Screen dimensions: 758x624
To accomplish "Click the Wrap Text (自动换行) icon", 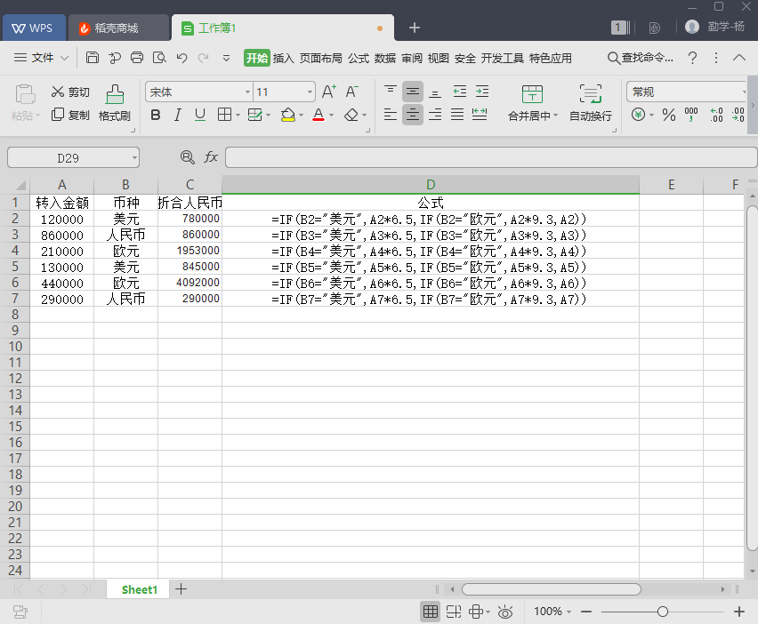I will 590,93.
